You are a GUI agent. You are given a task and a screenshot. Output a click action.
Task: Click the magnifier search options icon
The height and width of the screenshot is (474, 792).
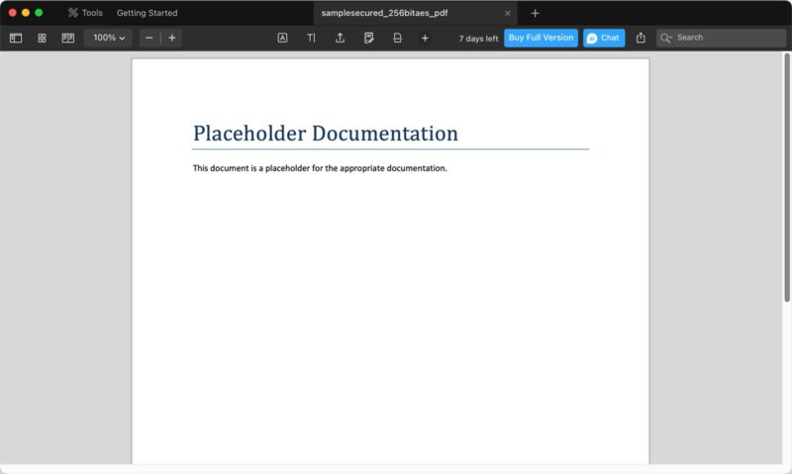tap(666, 38)
